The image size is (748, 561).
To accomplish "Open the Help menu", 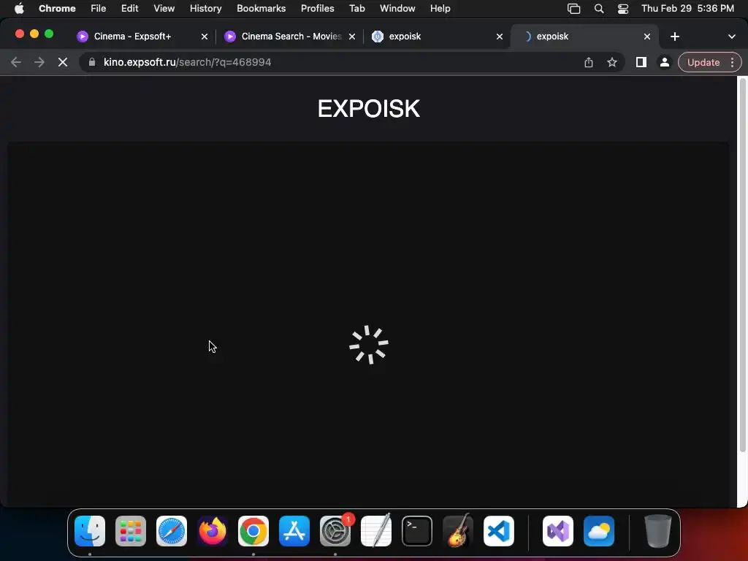I will tap(440, 8).
